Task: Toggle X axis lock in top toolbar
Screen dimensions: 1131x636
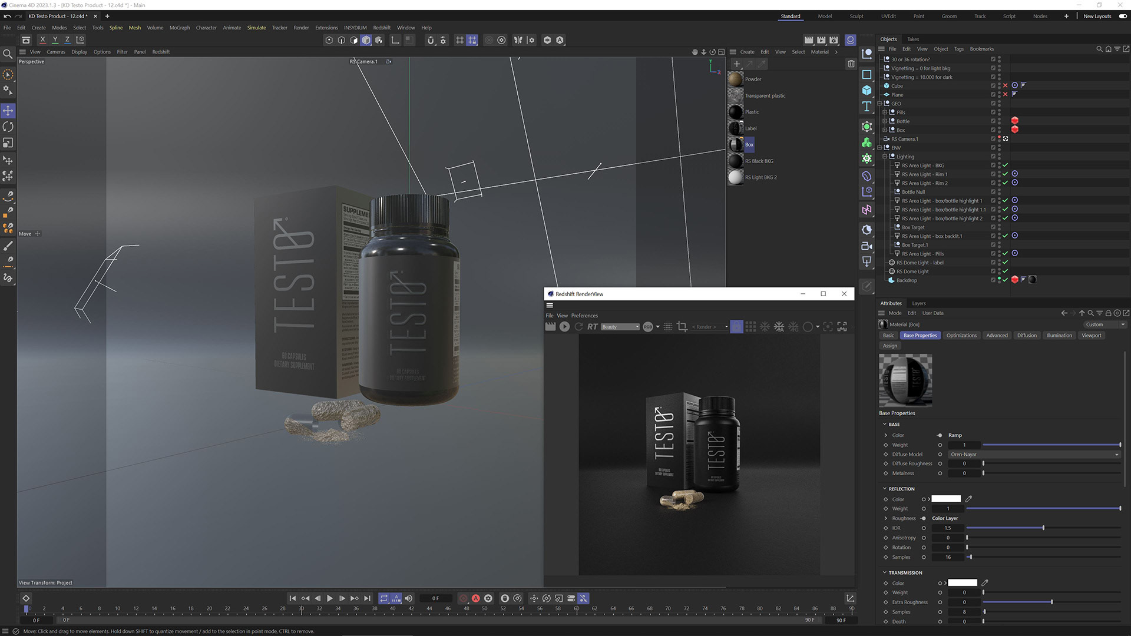Action: coord(42,40)
